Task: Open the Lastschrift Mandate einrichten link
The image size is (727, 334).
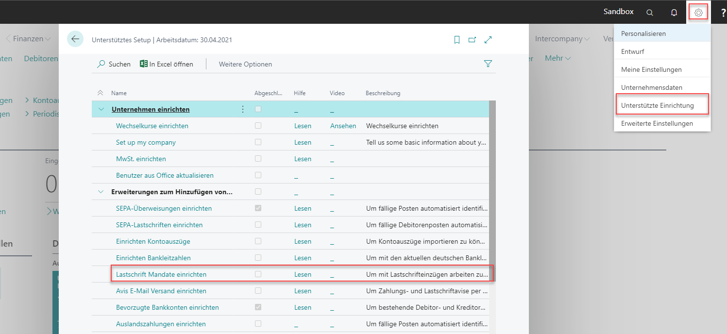Action: coord(161,274)
